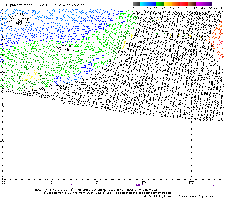225x198 pixels.
Task: Click the 177 longitude axis label
Action: [x=191, y=182]
